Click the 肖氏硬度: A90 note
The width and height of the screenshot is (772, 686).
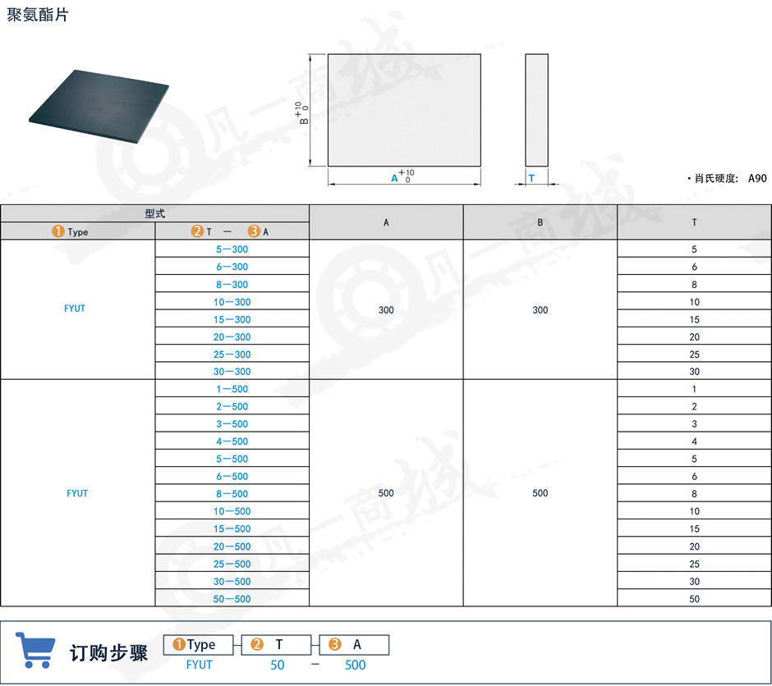click(727, 178)
